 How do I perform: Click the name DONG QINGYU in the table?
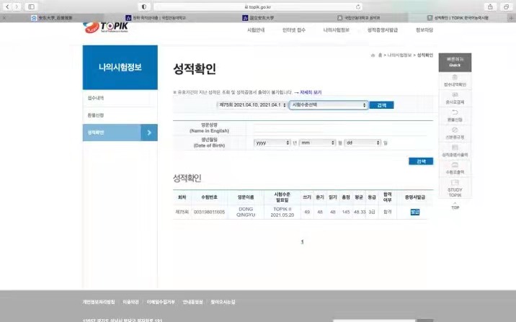coord(246,212)
